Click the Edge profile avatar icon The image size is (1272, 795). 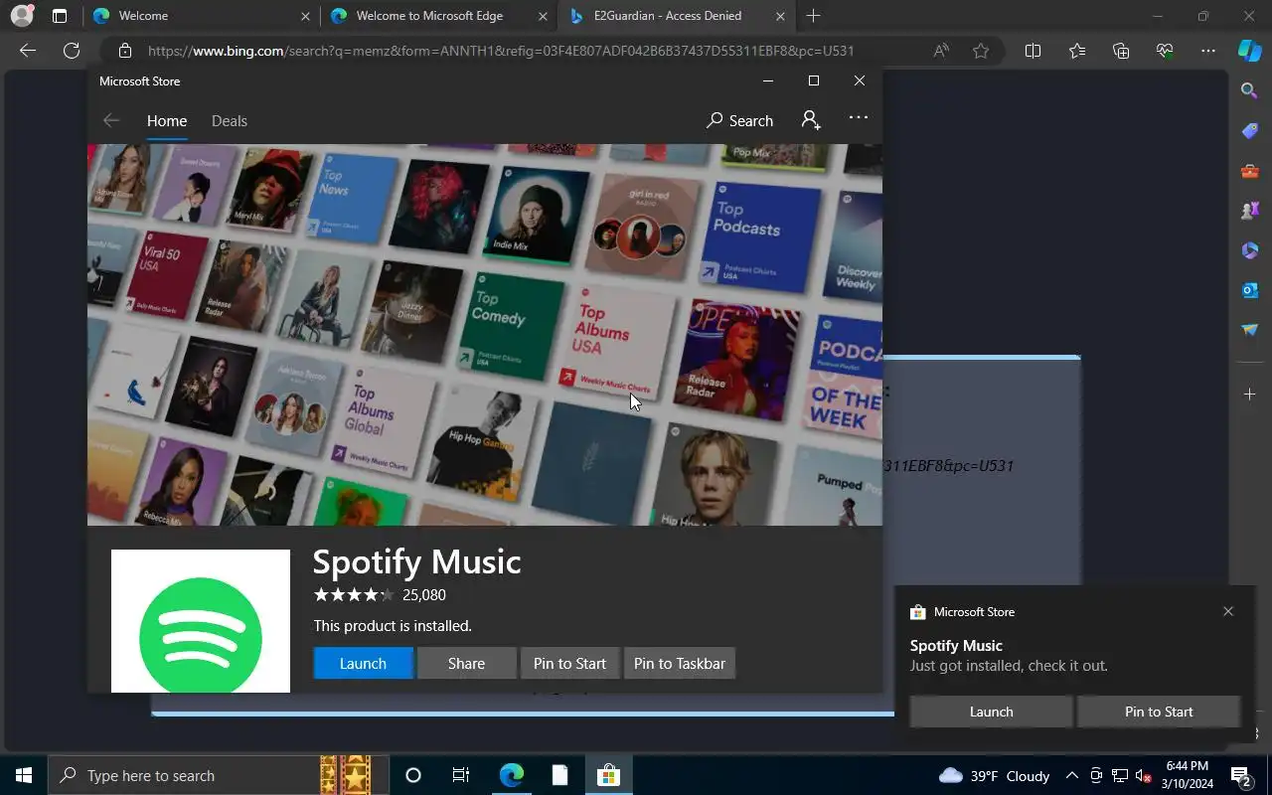click(22, 16)
